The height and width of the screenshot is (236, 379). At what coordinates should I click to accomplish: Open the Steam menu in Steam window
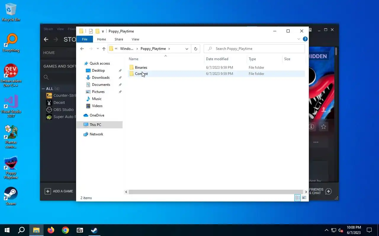48,29
